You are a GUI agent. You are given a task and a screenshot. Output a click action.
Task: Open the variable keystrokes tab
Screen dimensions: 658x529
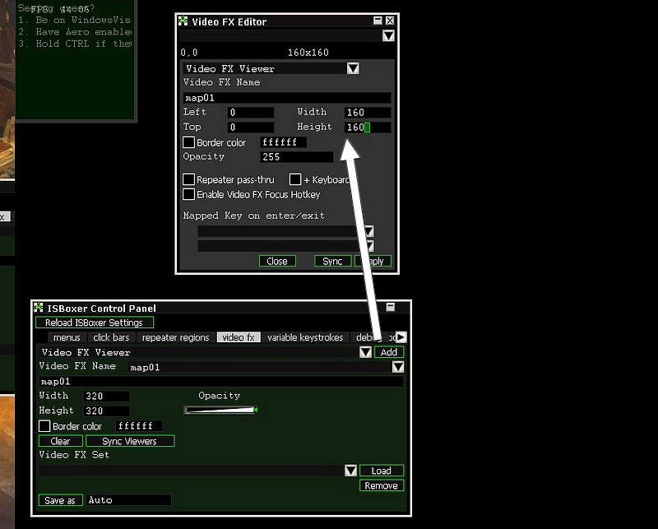(305, 337)
